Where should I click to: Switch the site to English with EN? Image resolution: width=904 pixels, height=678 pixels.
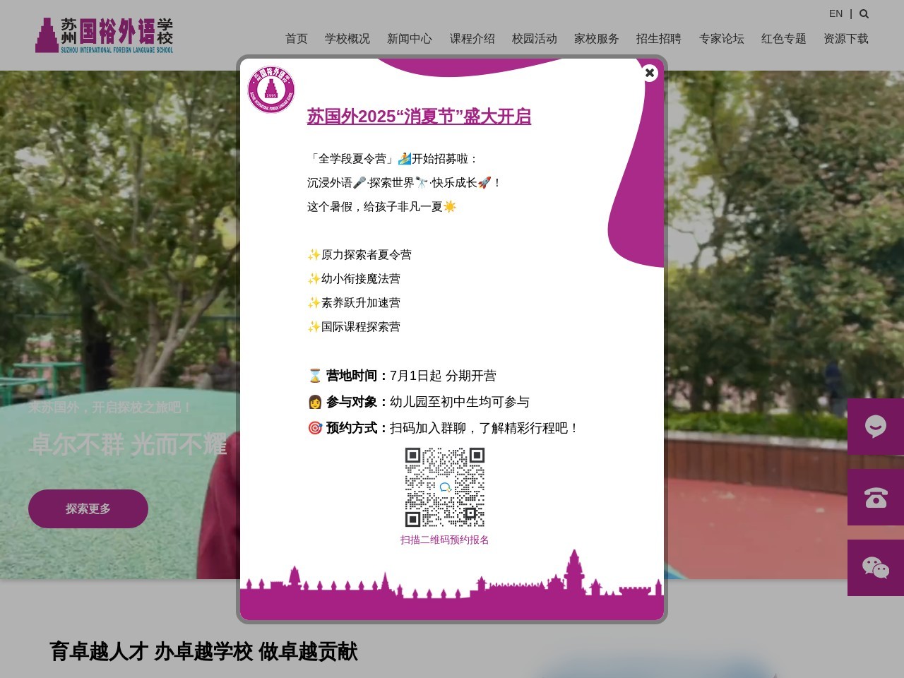pyautogui.click(x=835, y=13)
